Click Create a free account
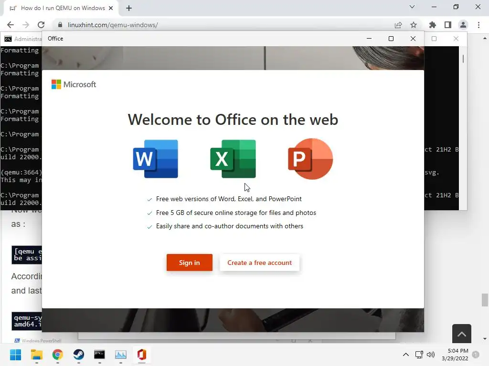The width and height of the screenshot is (489, 366). (259, 263)
